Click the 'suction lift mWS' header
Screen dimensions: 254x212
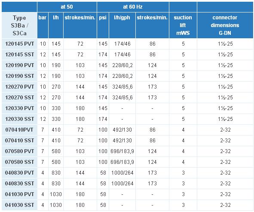(183, 25)
